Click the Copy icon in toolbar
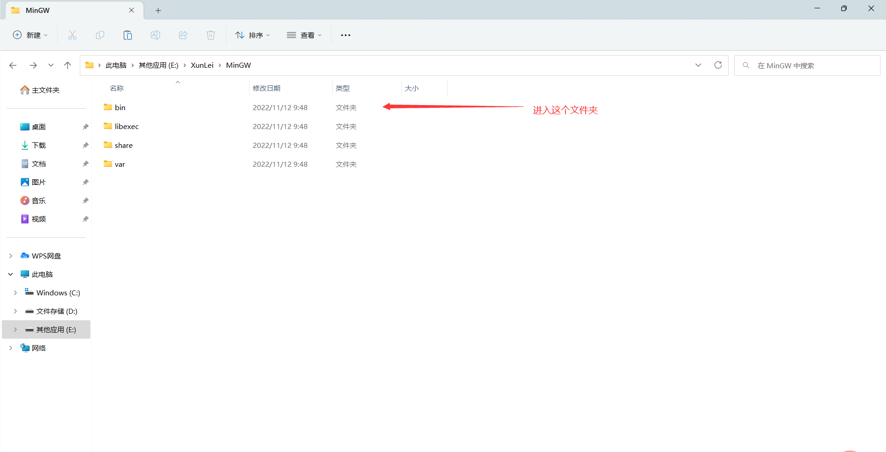The image size is (886, 452). pos(100,35)
